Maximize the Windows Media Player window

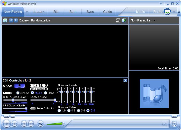click(x=172, y=4)
